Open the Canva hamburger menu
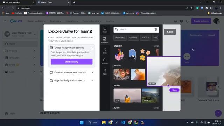Screen dimensions: 224x126 pos(5,21)
